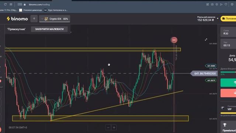
Task: Bookmark page with the heart icon
Action: click(226, 4)
